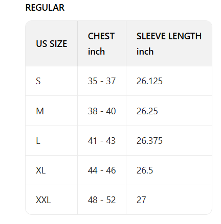This screenshot has width=221, height=224.
Task: Click the CHEST inch column header
Action: [x=102, y=43]
